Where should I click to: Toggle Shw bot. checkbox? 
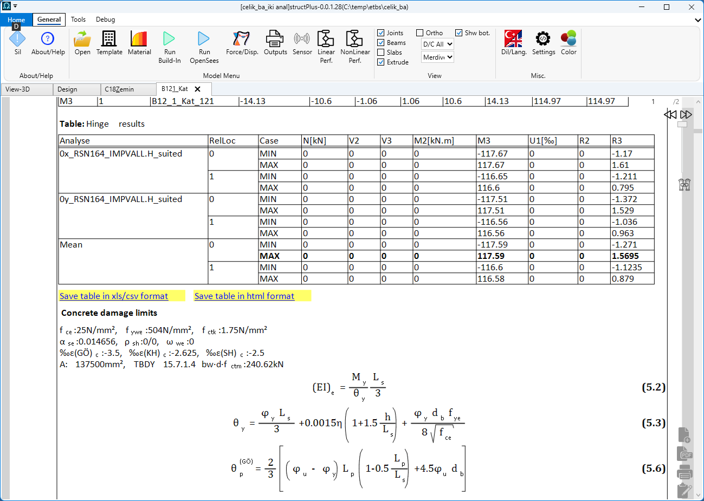pyautogui.click(x=458, y=33)
